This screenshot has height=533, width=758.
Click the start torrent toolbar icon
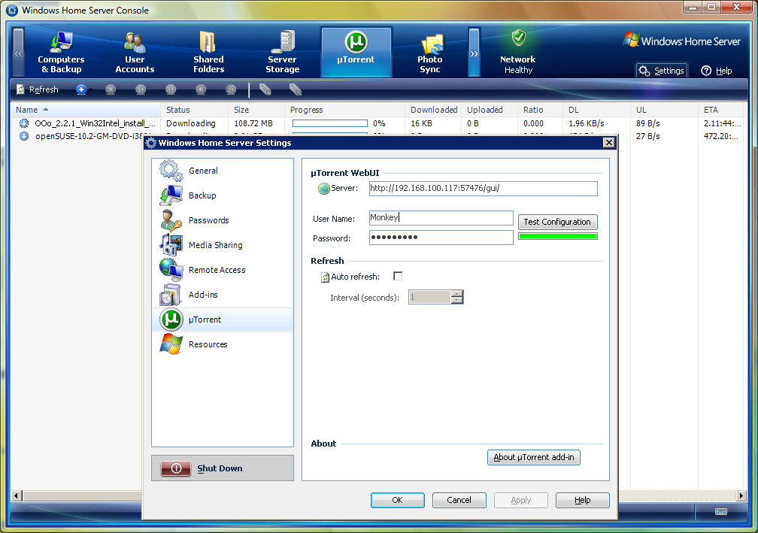(x=141, y=89)
